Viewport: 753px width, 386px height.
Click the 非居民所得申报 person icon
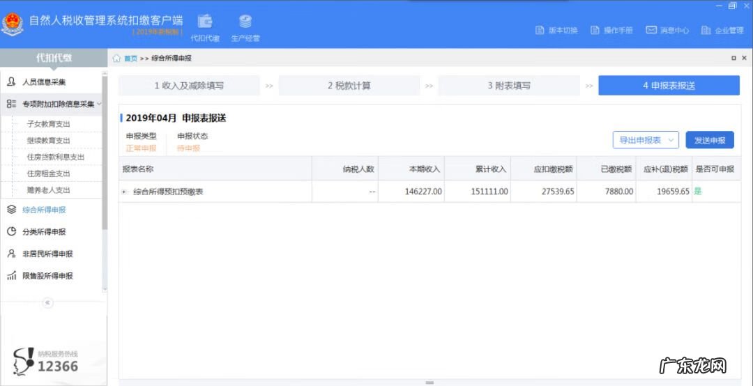[x=12, y=254]
